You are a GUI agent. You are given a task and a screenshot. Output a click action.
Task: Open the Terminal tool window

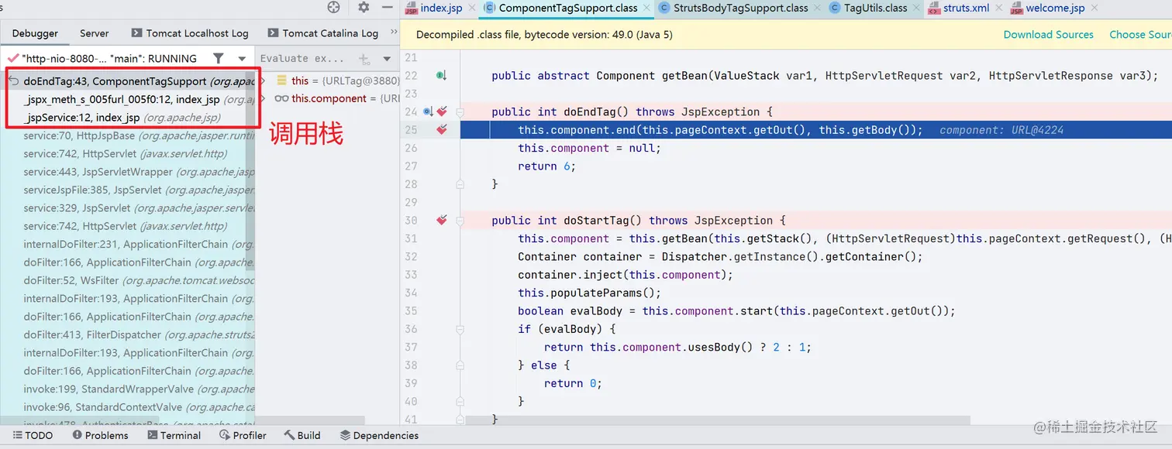pyautogui.click(x=174, y=435)
